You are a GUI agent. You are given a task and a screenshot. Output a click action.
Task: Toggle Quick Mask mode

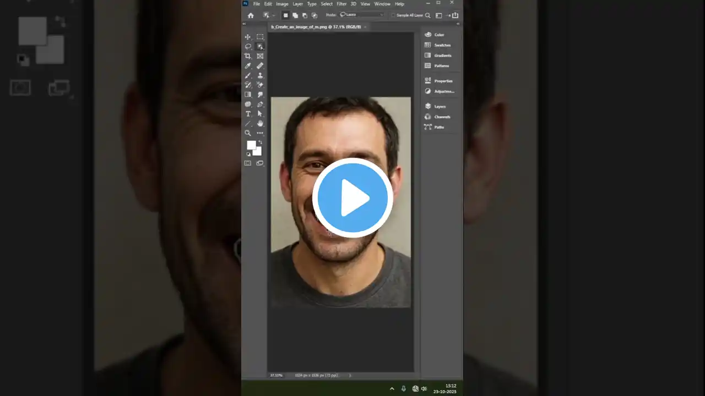[248, 163]
